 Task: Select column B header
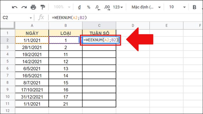tap(66, 25)
